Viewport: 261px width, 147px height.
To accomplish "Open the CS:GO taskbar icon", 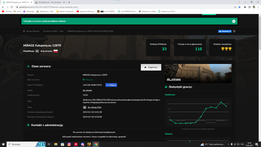I will click(x=89, y=144).
